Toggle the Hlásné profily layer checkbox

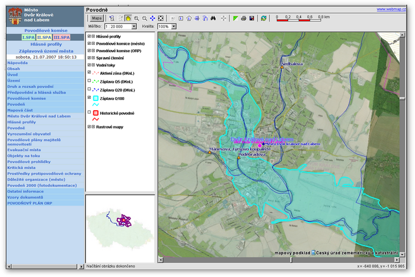[x=89, y=36]
